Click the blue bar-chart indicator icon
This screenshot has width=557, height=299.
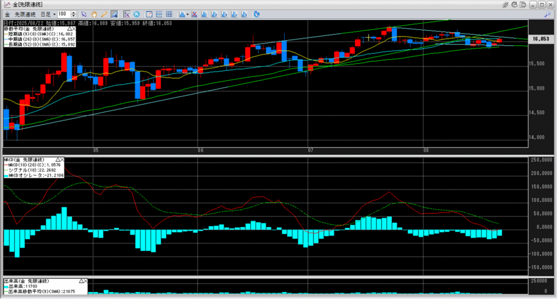[x=182, y=14]
